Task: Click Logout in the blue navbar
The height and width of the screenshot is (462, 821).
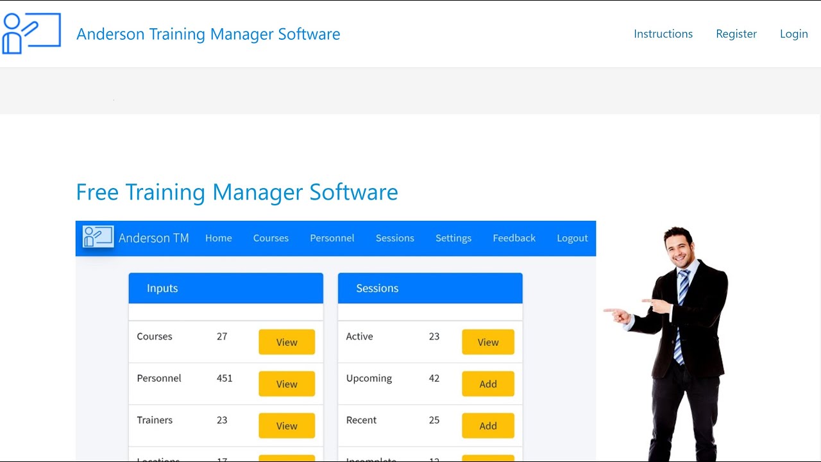Action: pyautogui.click(x=572, y=238)
